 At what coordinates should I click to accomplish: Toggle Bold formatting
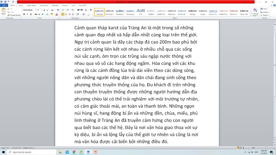pyautogui.click(x=24, y=14)
